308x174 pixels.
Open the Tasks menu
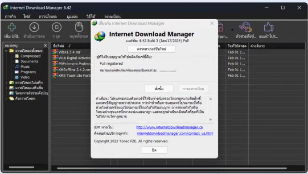(x=10, y=17)
